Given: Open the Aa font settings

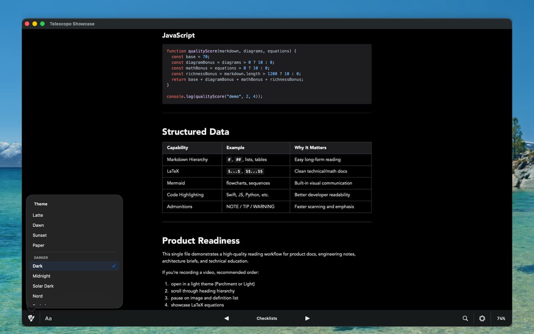Looking at the screenshot, I should click(x=49, y=318).
